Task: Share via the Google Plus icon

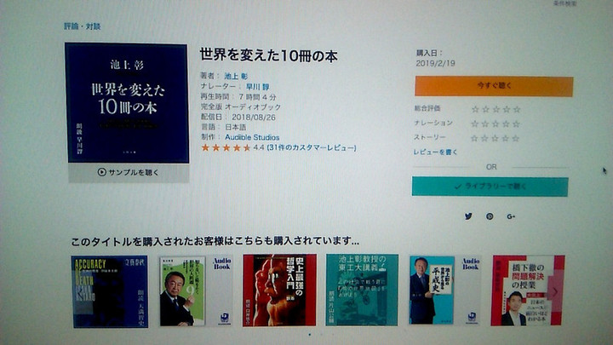Action: (x=511, y=216)
